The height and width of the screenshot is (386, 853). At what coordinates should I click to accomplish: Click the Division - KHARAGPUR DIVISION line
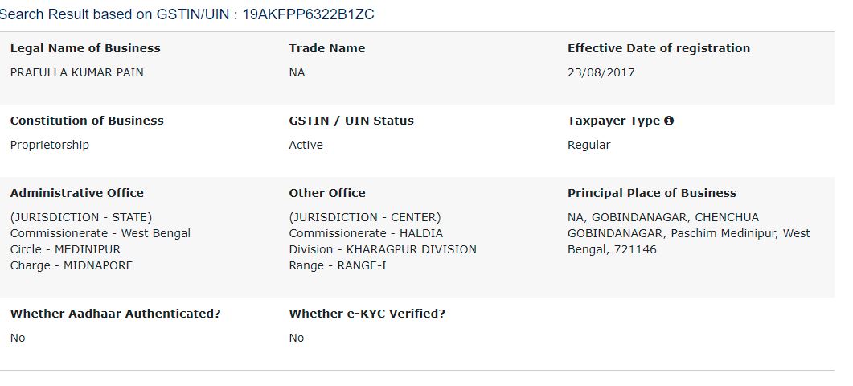point(383,249)
